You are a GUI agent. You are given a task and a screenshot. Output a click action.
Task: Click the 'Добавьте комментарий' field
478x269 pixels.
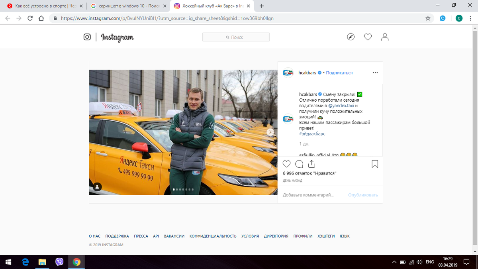pos(308,195)
